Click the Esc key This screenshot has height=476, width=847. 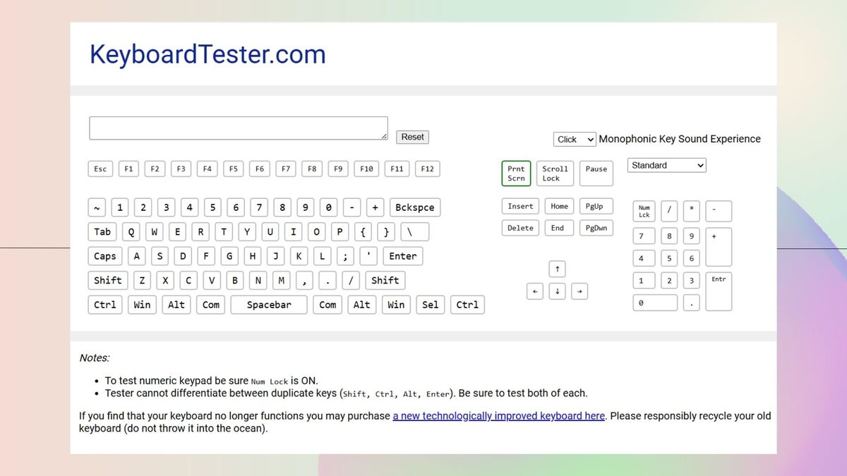coord(100,169)
